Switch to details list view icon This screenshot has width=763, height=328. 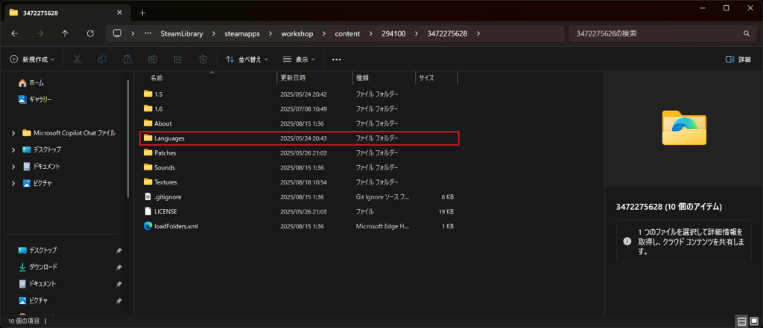[x=741, y=321]
